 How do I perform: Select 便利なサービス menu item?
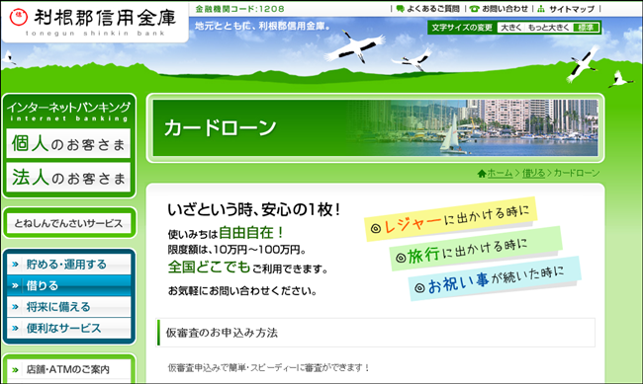click(x=69, y=328)
